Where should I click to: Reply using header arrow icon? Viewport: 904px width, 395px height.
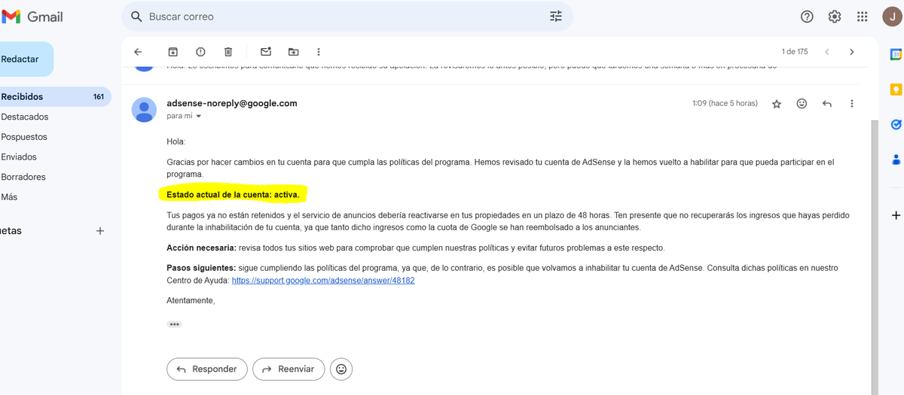(x=827, y=103)
